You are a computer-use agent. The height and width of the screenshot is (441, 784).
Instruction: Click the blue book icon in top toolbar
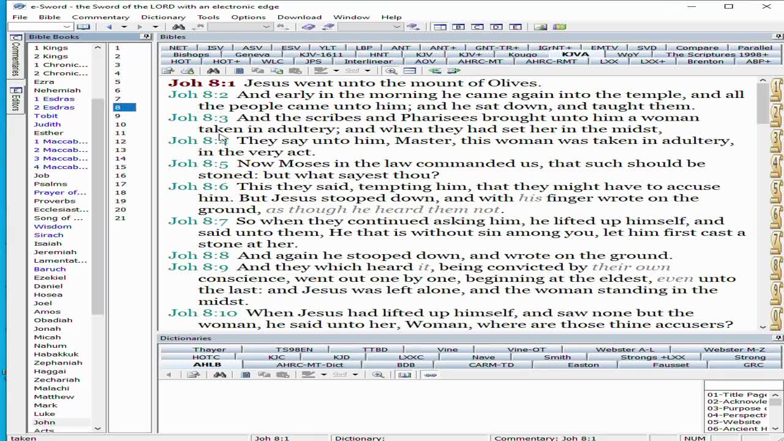[308, 27]
